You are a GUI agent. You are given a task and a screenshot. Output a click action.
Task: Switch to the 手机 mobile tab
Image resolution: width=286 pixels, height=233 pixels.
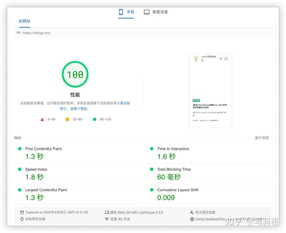126,12
